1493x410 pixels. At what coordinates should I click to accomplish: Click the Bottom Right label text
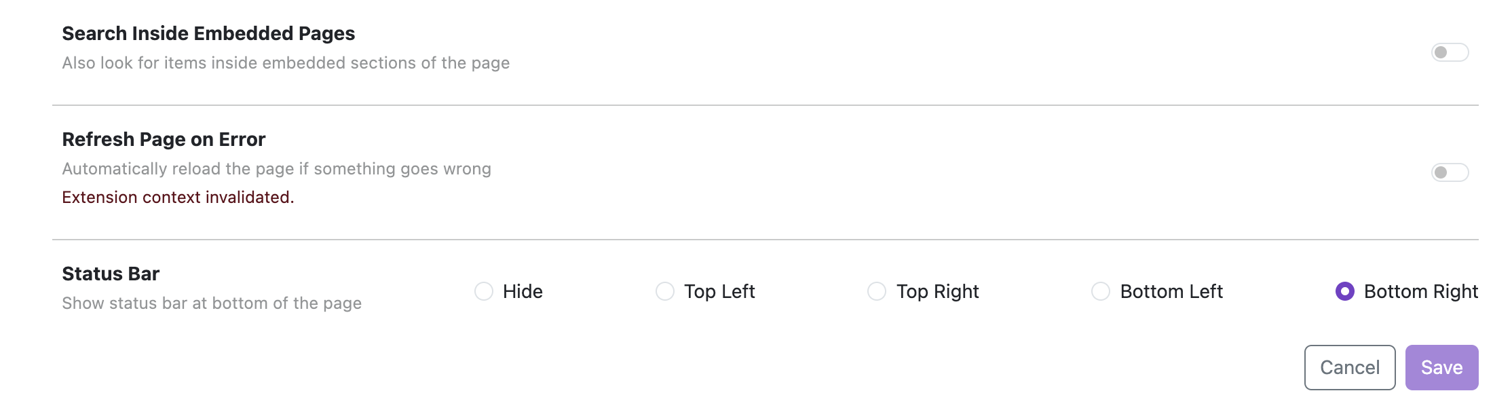point(1420,291)
